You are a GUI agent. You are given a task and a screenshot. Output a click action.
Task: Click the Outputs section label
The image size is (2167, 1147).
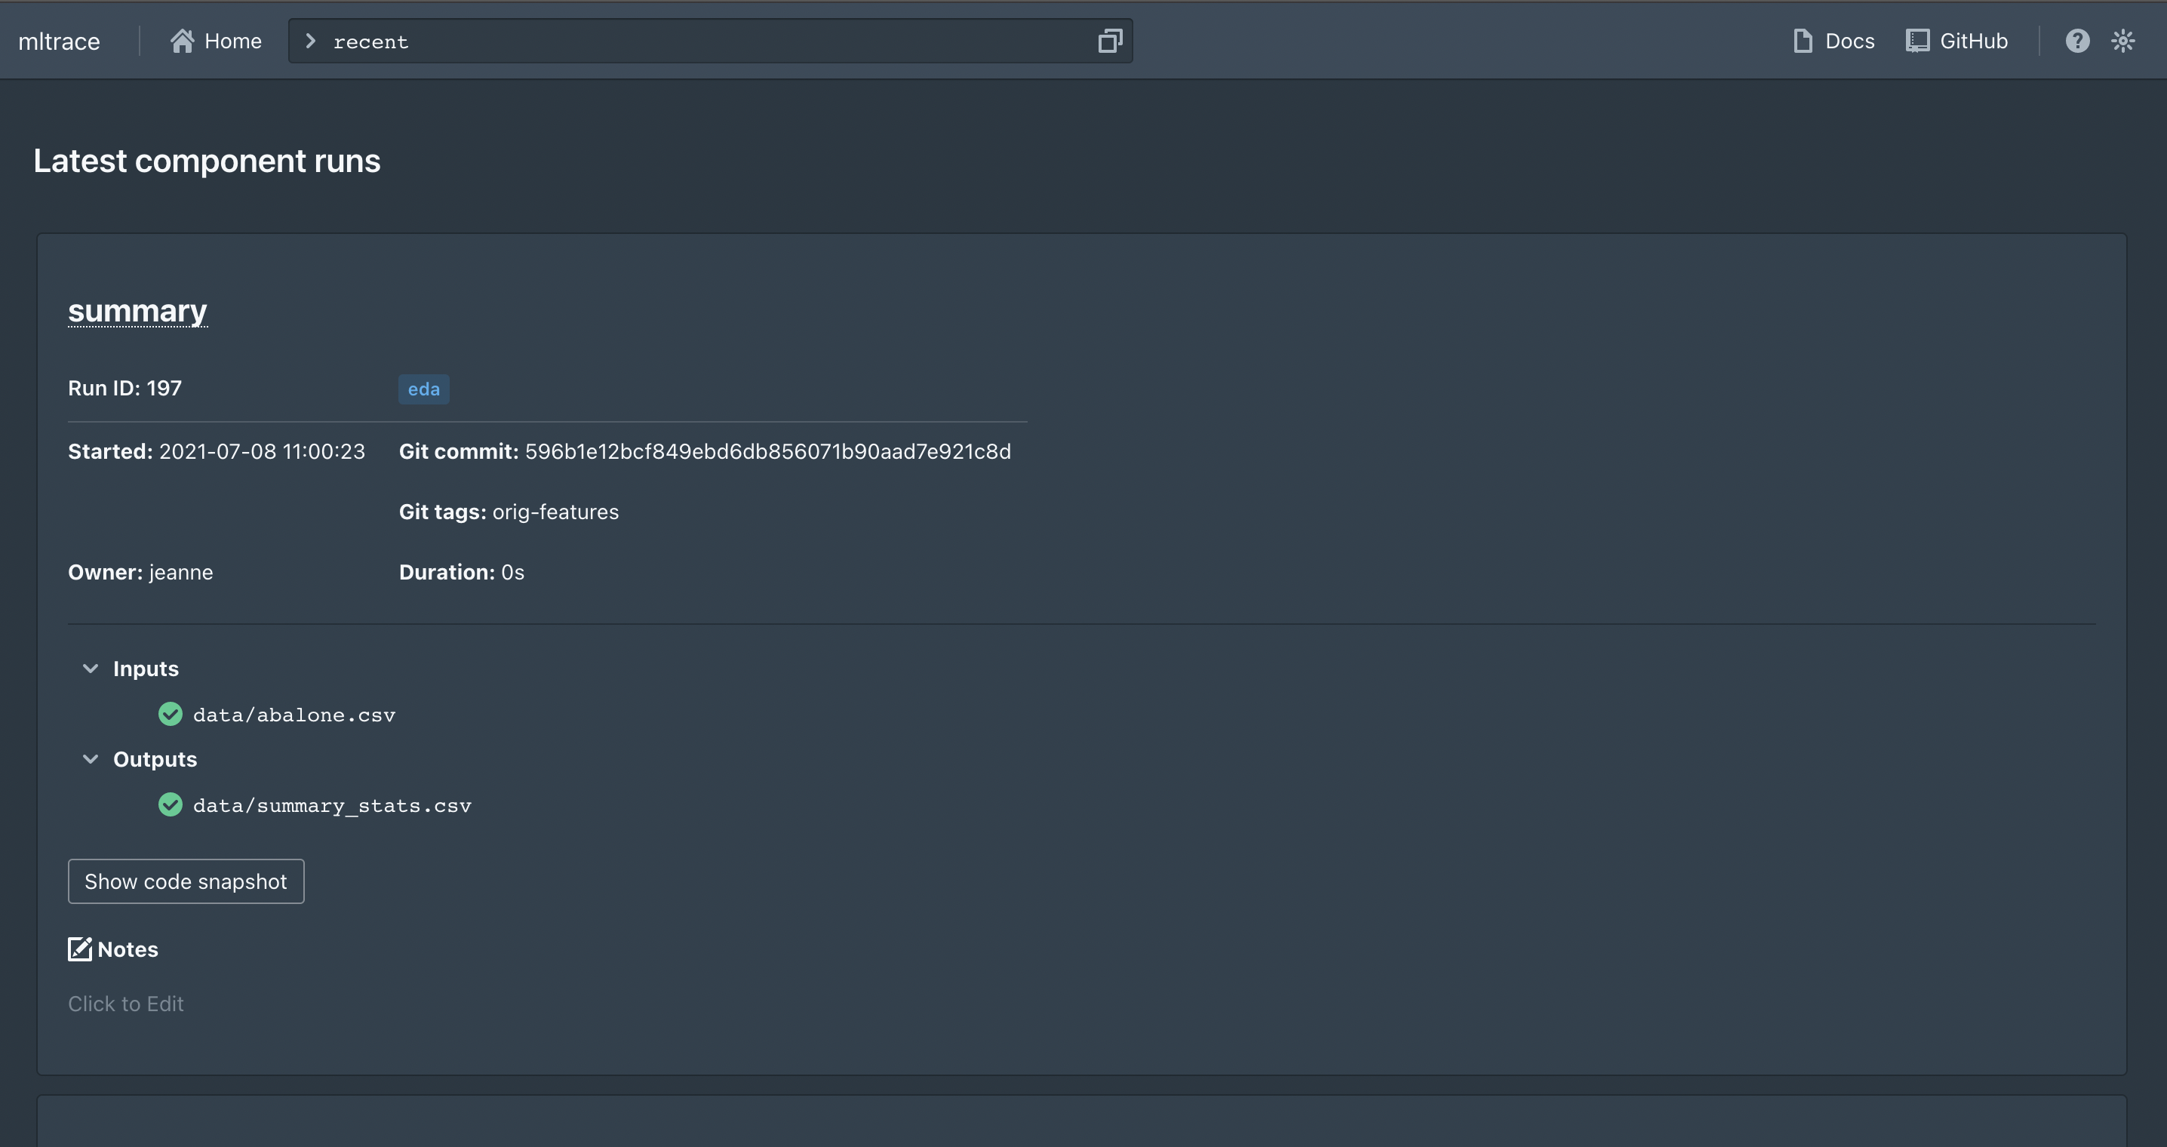click(x=155, y=759)
